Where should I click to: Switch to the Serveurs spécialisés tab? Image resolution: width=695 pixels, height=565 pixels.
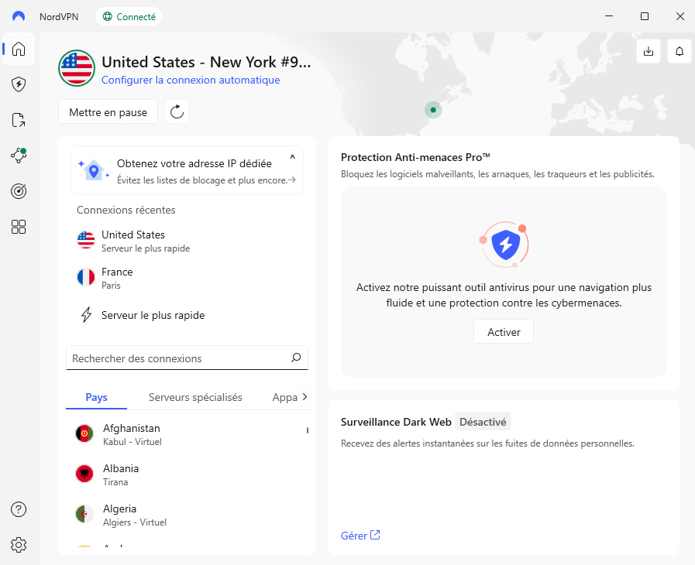coord(195,397)
